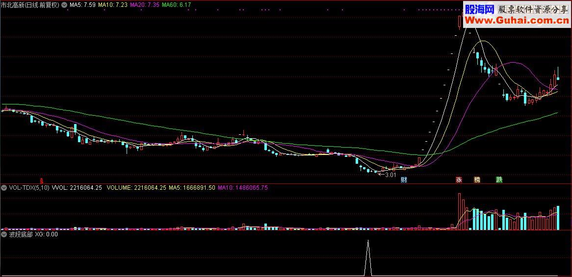
Task: Click the 榜 ranking marker icon
Action: coord(477,180)
